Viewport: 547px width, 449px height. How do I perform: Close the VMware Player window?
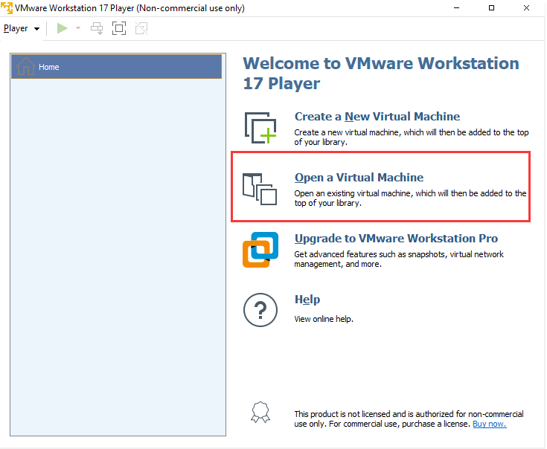526,7
